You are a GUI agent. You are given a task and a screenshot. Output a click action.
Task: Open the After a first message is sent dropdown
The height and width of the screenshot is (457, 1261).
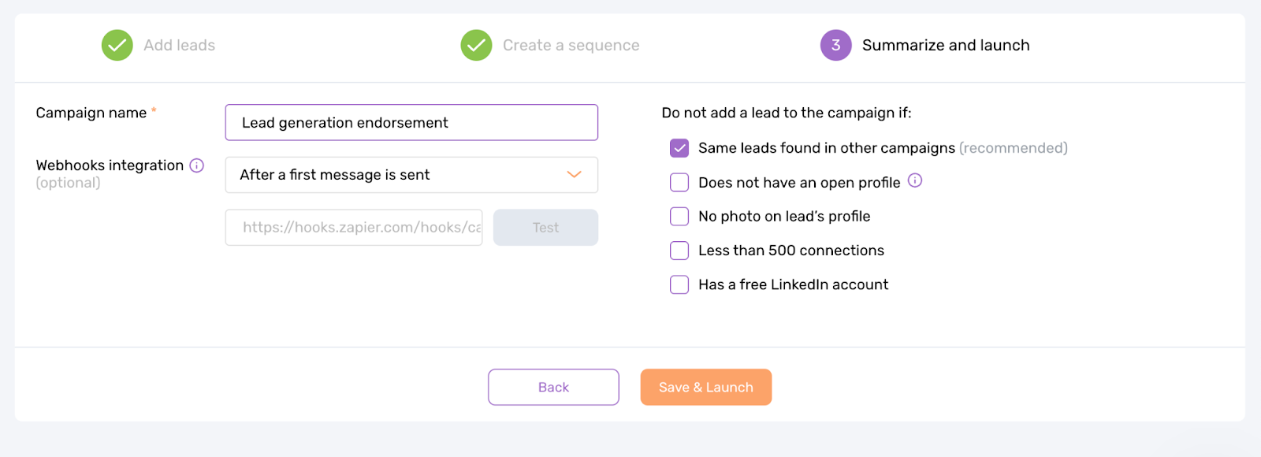[x=410, y=174]
